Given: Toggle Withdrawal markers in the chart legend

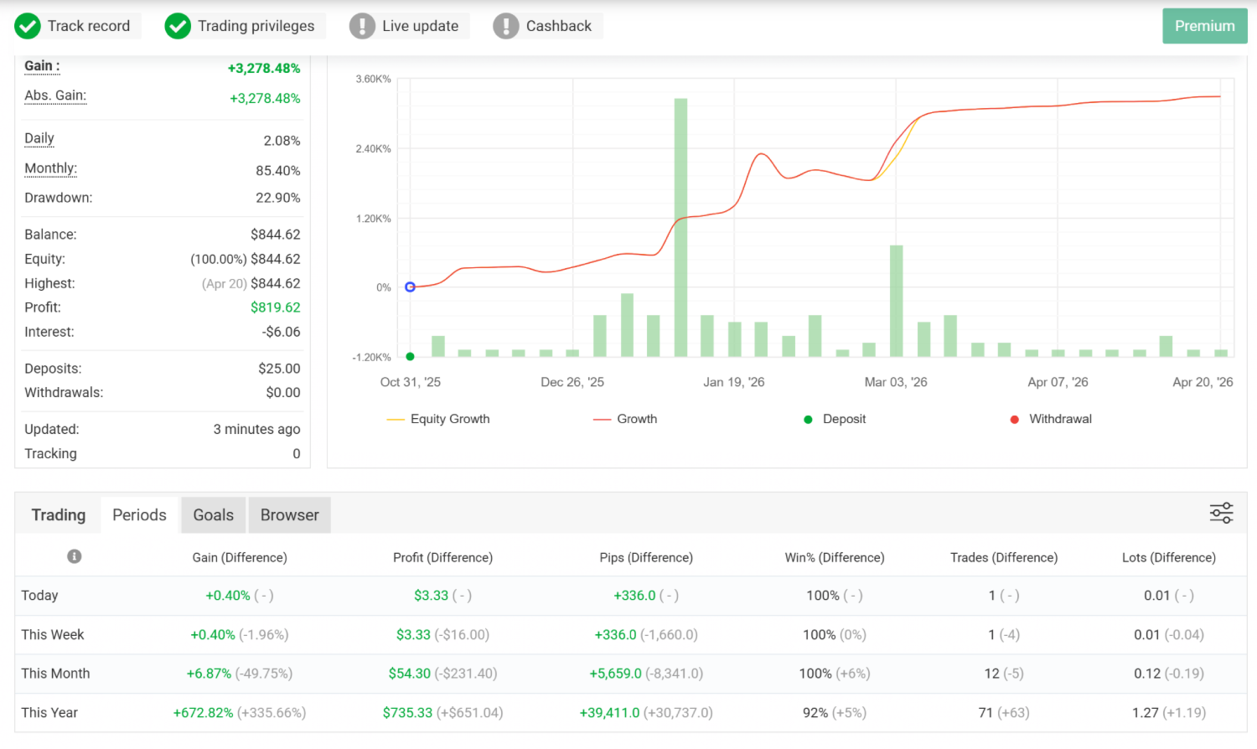Looking at the screenshot, I should (x=1050, y=419).
